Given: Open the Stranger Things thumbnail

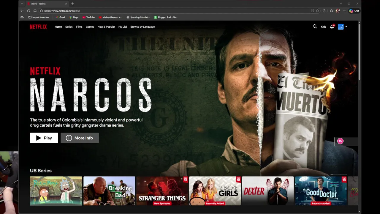Looking at the screenshot, I should (162, 191).
